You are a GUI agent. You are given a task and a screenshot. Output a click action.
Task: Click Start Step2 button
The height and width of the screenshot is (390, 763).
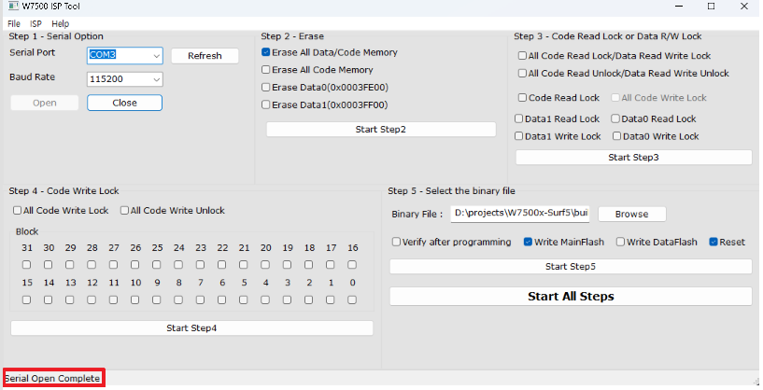(x=381, y=130)
